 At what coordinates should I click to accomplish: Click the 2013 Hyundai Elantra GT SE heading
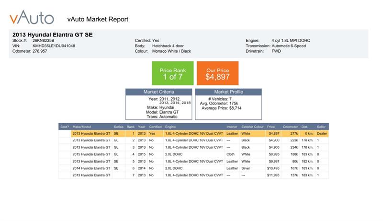pos(53,35)
